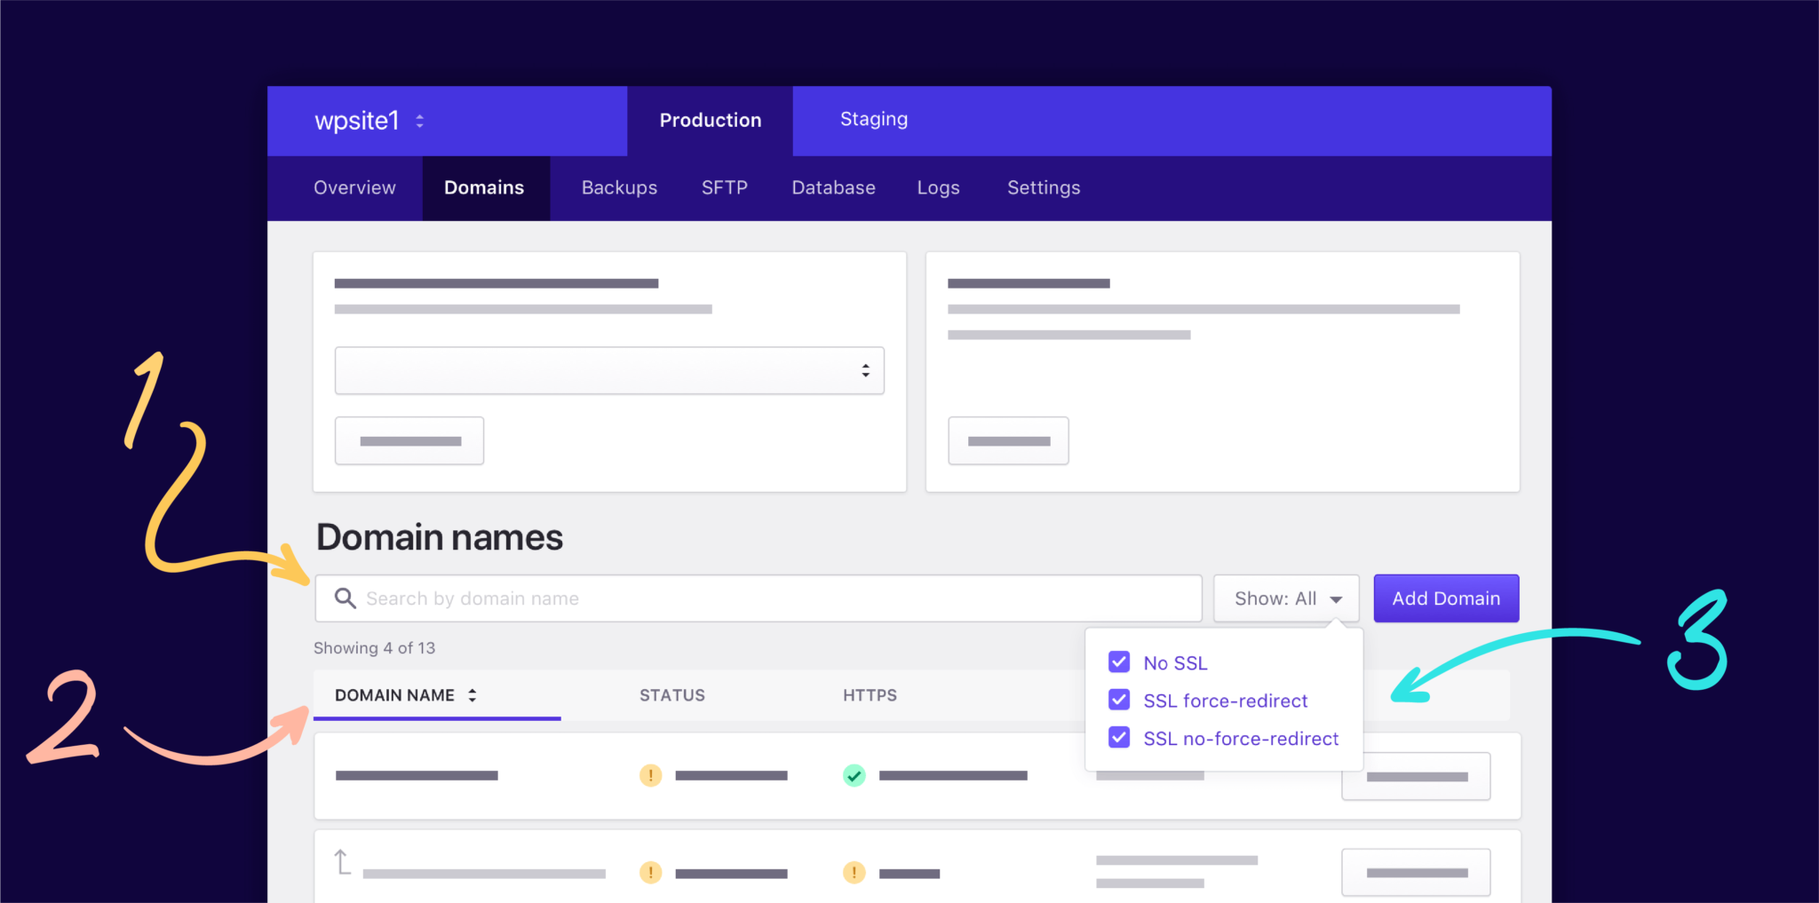Screen dimensions: 1819x903
Task: Click the sort arrows next to DOMAIN NAME
Action: pyautogui.click(x=473, y=695)
